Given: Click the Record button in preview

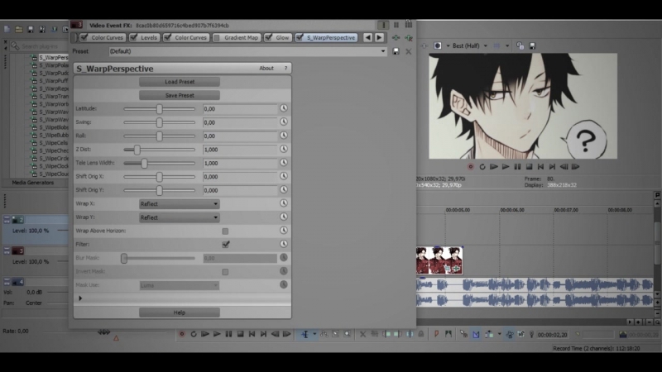Looking at the screenshot, I should [x=471, y=167].
